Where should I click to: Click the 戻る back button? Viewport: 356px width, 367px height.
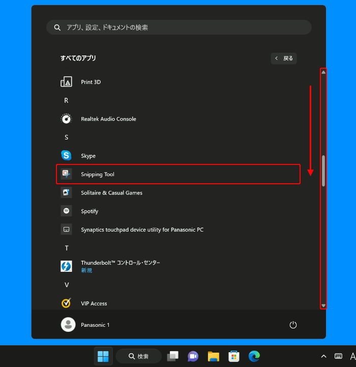[284, 58]
